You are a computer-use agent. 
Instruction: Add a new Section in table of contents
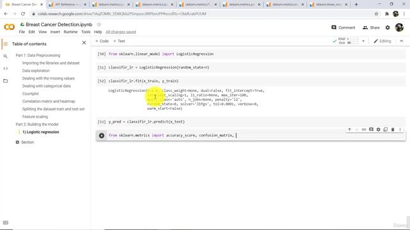tap(25, 142)
